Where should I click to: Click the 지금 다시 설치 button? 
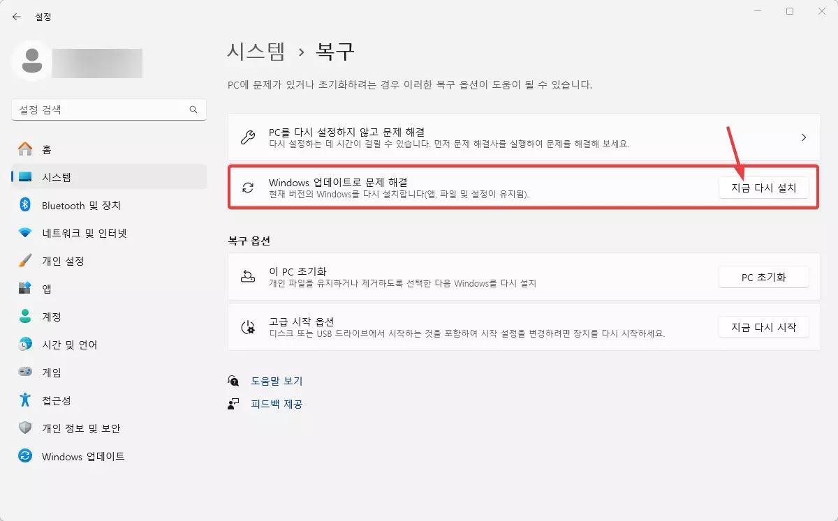click(764, 188)
